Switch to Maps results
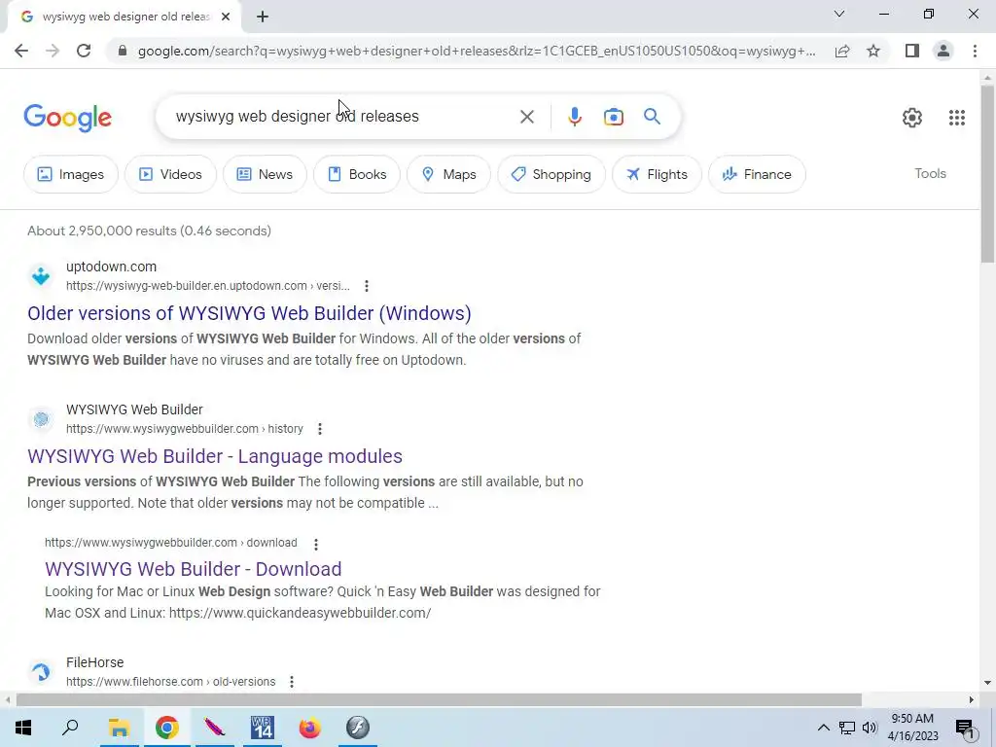 (448, 174)
